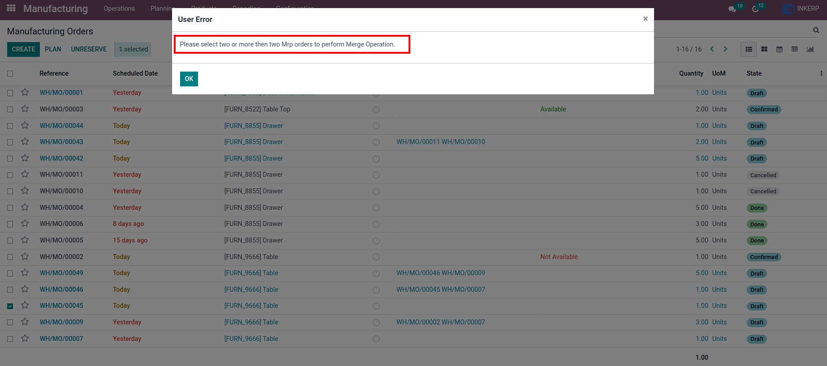Select the WH/MO/00009 row checkbox
Screen dimensions: 827x366
(10, 322)
